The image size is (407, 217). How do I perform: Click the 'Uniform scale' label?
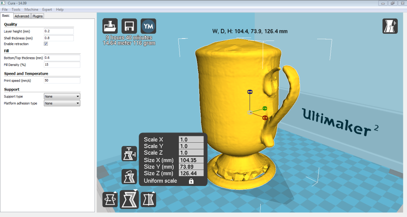pyautogui.click(x=161, y=181)
